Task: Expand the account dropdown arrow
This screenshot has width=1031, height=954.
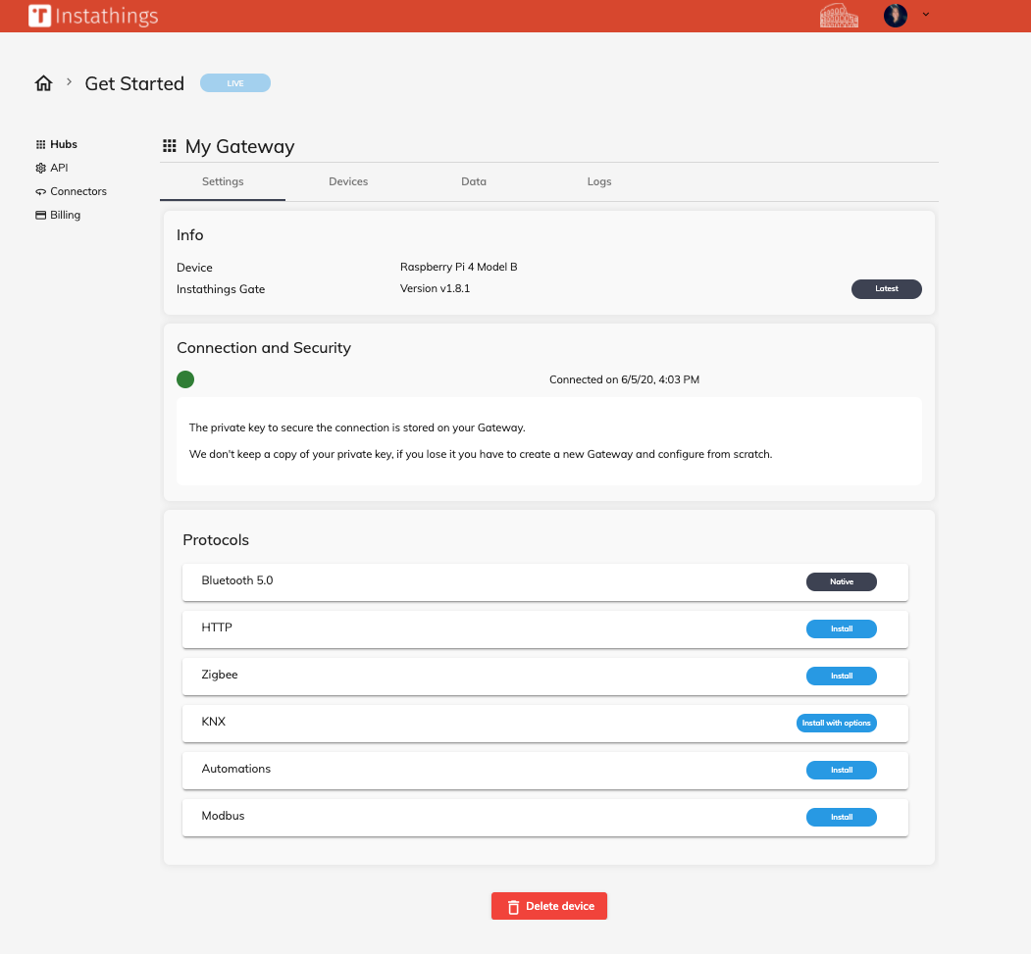Action: coord(926,15)
